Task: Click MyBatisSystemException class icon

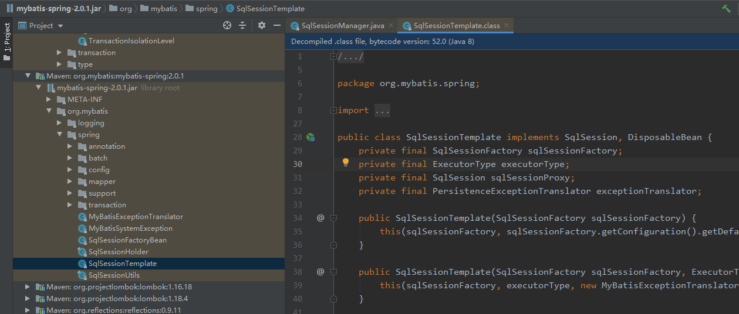Action: pyautogui.click(x=82, y=228)
